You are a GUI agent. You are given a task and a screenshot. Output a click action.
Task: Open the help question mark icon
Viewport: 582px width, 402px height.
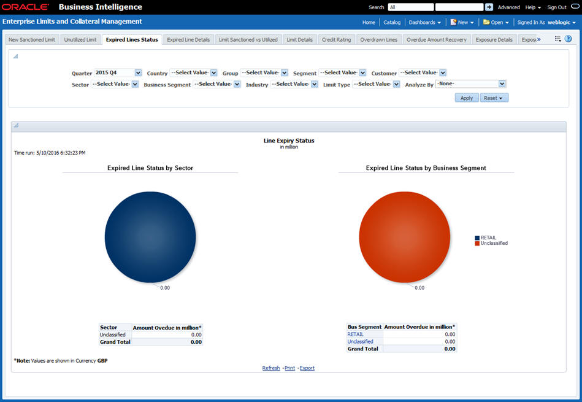coord(569,39)
